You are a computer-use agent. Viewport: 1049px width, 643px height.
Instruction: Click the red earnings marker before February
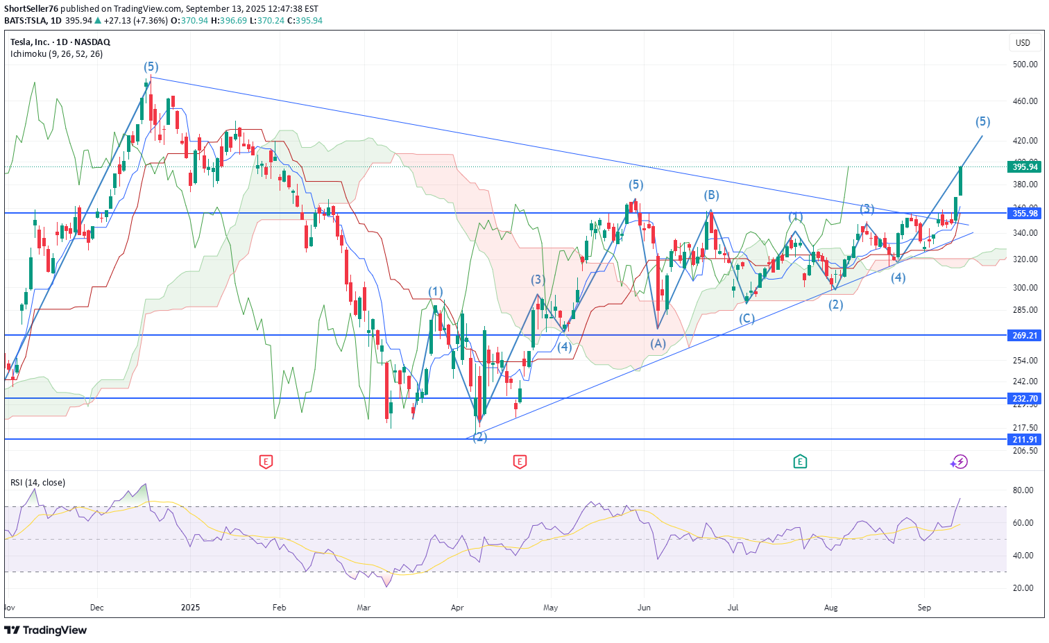coord(265,461)
